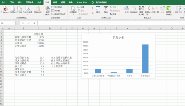The width and height of the screenshot is (185, 106).
Task: Open 管理数据模型 manage data model
Action: pyautogui.click(x=169, y=11)
